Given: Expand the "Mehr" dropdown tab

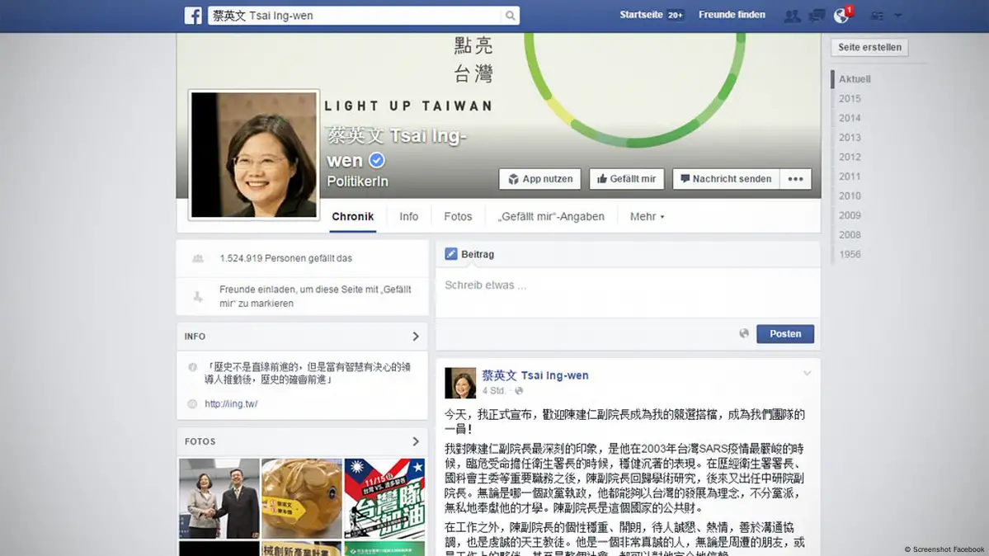Looking at the screenshot, I should click(x=647, y=216).
